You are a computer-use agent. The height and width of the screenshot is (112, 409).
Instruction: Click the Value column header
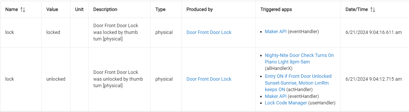(52, 9)
